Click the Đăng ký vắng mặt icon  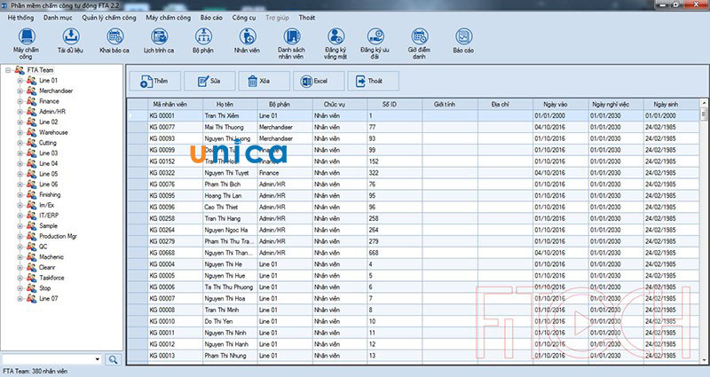pyautogui.click(x=335, y=36)
